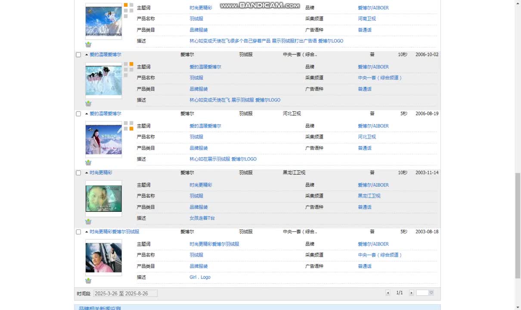Screen dimensions: 521x310
Task: Collapse the 时尚更精彩 2003-11-14 row triangle
Action: (x=87, y=173)
